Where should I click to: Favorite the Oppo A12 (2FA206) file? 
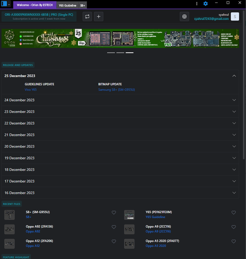tap(114, 241)
